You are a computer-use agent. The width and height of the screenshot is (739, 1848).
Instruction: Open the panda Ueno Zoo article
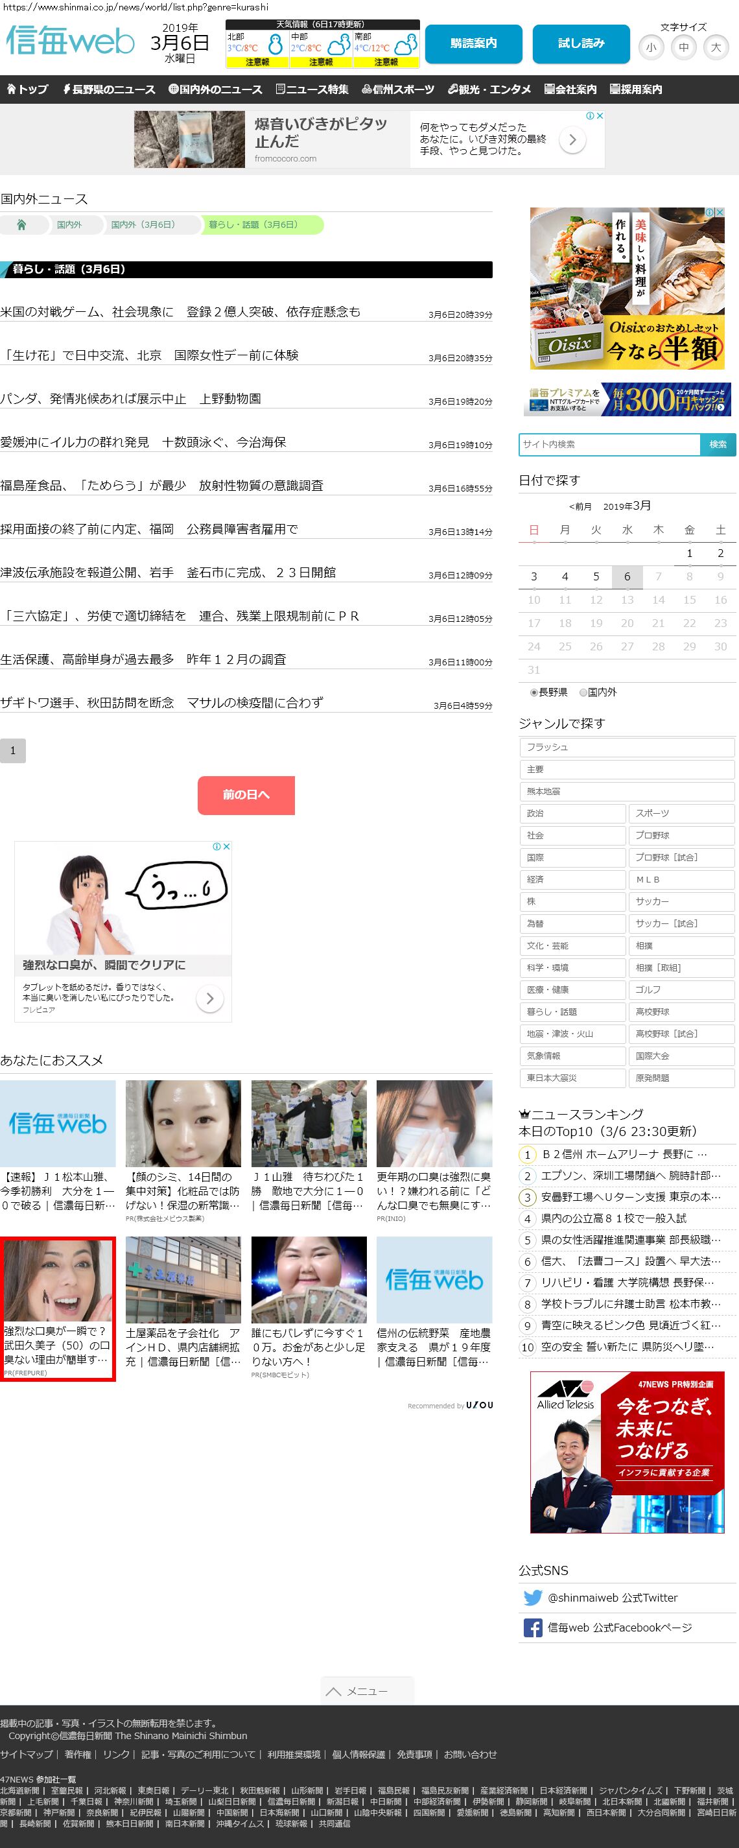[130, 399]
